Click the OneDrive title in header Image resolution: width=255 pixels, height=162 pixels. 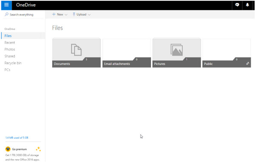26,5
